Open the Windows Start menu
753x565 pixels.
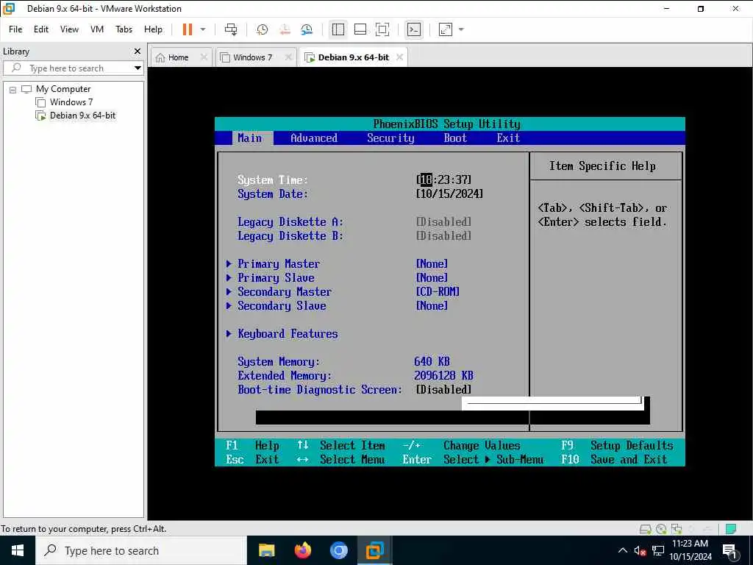click(x=18, y=550)
